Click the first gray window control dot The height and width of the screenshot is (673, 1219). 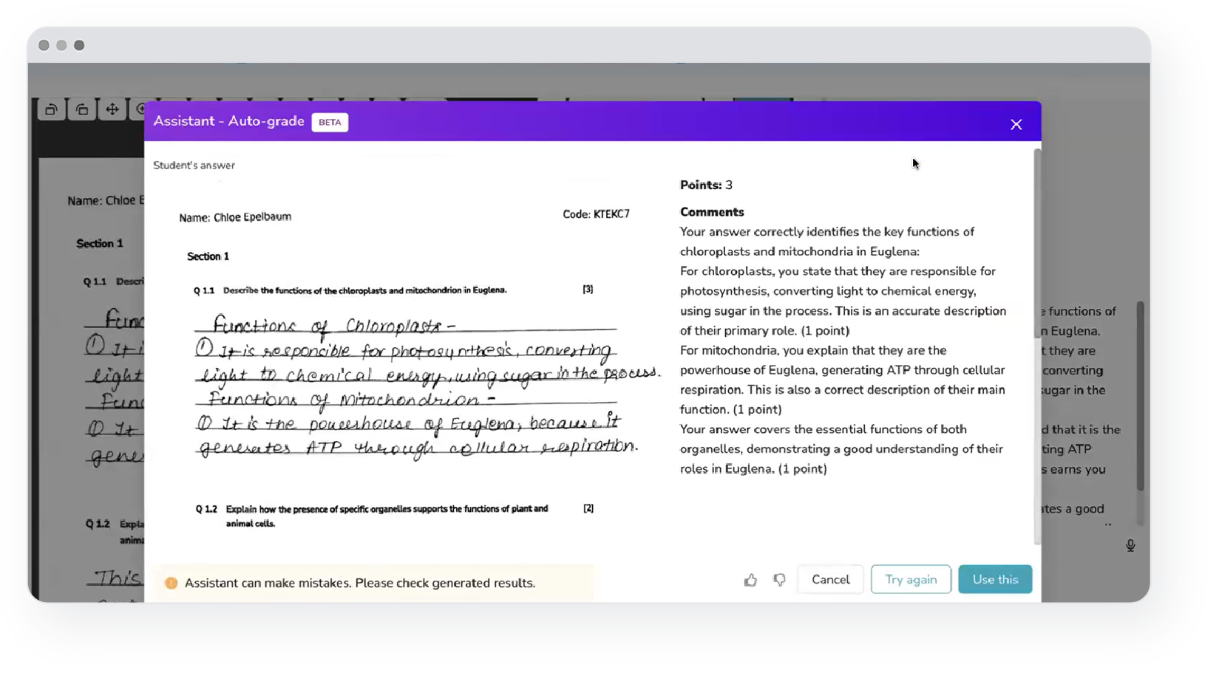click(44, 46)
